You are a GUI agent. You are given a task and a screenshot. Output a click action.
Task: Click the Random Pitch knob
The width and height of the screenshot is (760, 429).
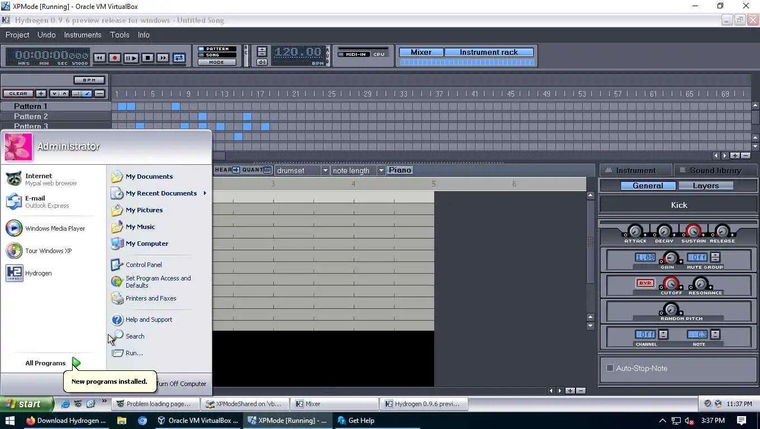pyautogui.click(x=671, y=309)
